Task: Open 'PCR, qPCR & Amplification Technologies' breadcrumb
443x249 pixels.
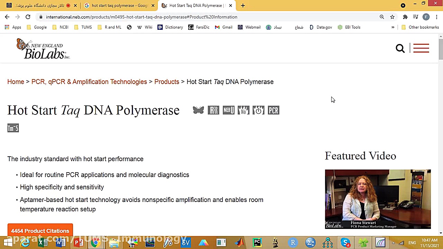Action: (89, 82)
